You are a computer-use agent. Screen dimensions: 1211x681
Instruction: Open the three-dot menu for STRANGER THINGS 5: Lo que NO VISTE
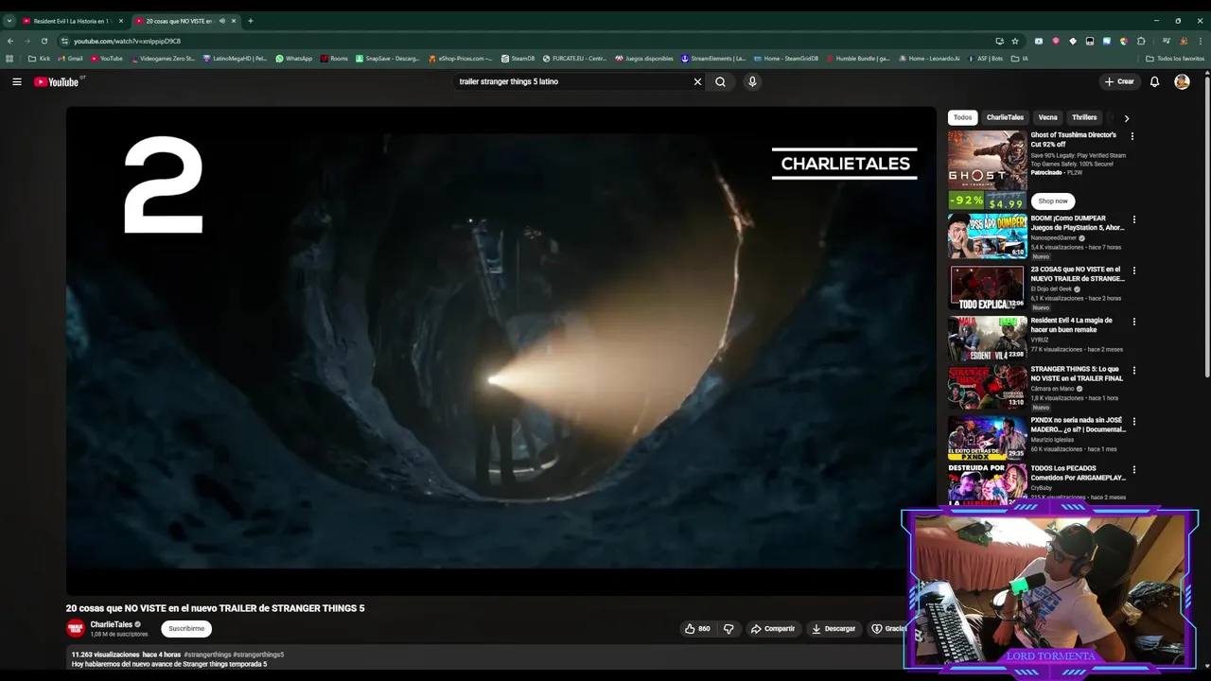coord(1134,371)
